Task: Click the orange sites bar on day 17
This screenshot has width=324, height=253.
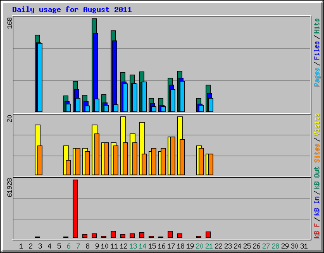Action: (173, 156)
